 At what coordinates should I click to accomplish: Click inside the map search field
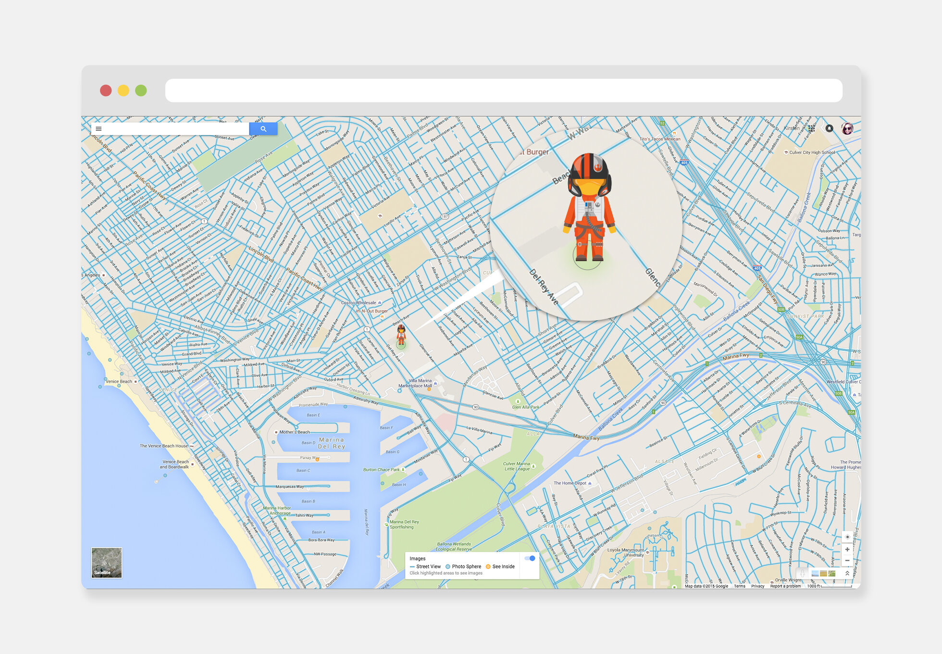176,129
